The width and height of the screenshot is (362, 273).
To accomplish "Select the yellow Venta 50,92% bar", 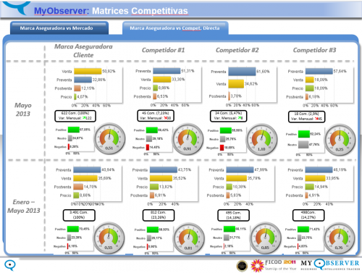I will coord(88,71).
